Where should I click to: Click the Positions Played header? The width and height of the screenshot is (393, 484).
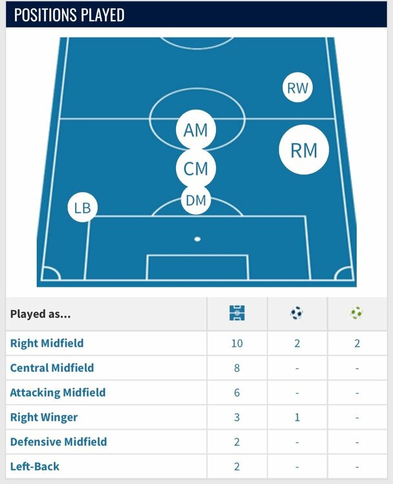pos(70,15)
